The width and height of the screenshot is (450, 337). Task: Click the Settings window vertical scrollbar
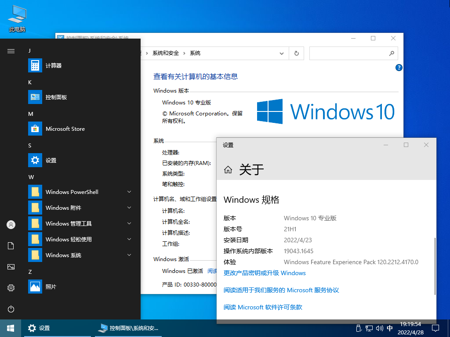pos(435,266)
